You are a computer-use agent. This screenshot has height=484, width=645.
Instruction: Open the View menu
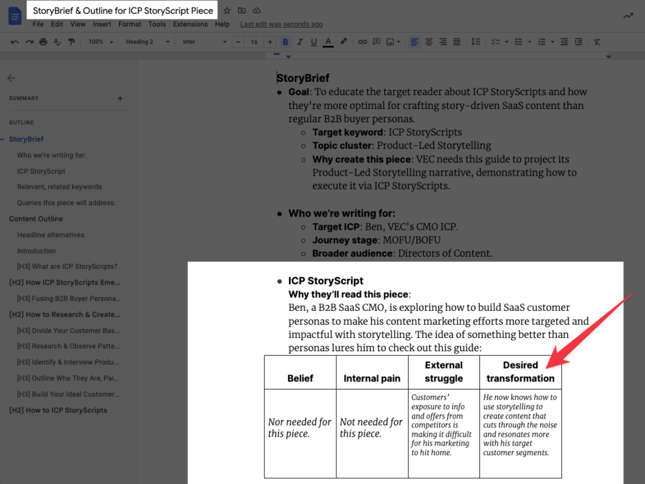pyautogui.click(x=77, y=25)
